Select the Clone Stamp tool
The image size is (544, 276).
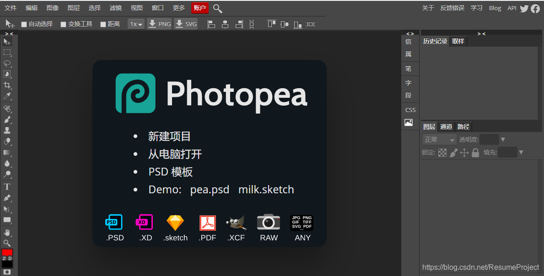(7, 131)
